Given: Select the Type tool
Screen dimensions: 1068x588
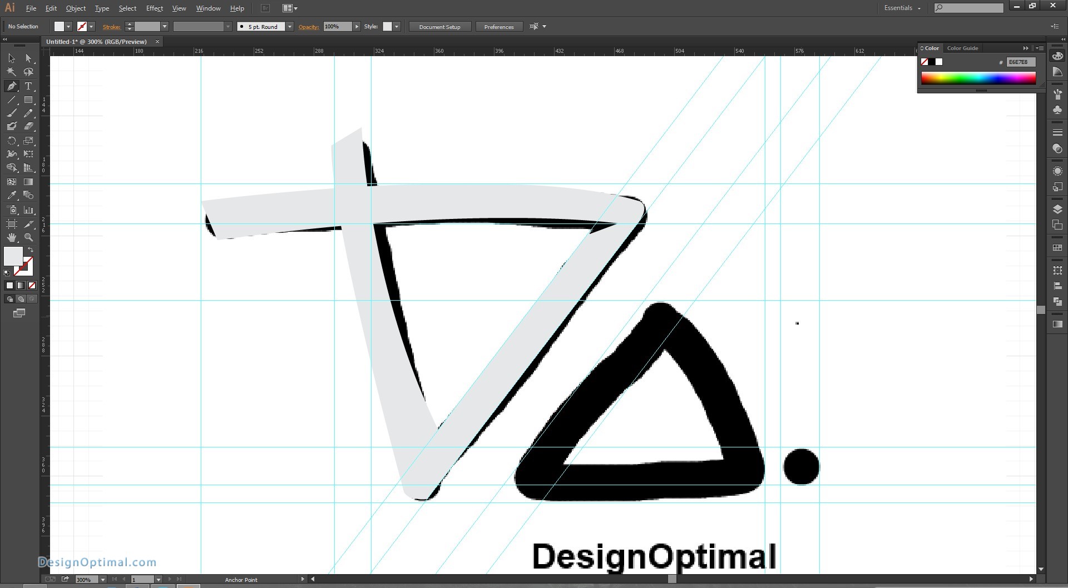Looking at the screenshot, I should [x=29, y=86].
